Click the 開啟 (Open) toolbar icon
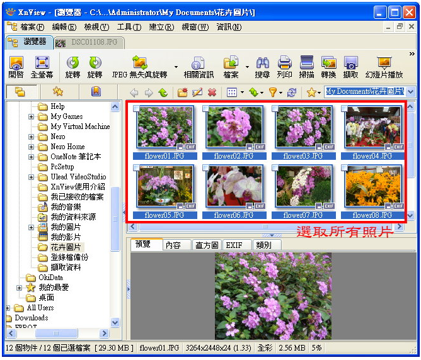This screenshot has width=421, height=360. click(x=16, y=67)
